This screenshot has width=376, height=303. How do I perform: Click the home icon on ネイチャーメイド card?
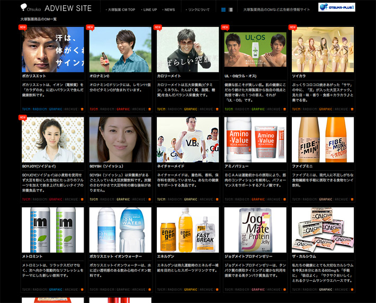217,199
